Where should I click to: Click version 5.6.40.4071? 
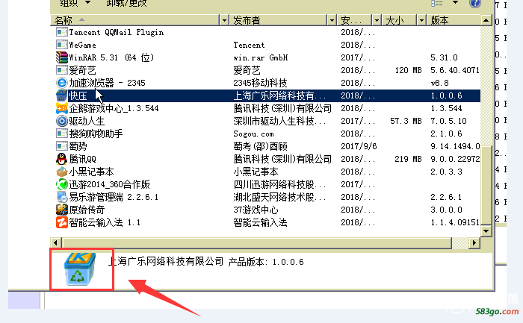pyautogui.click(x=455, y=70)
